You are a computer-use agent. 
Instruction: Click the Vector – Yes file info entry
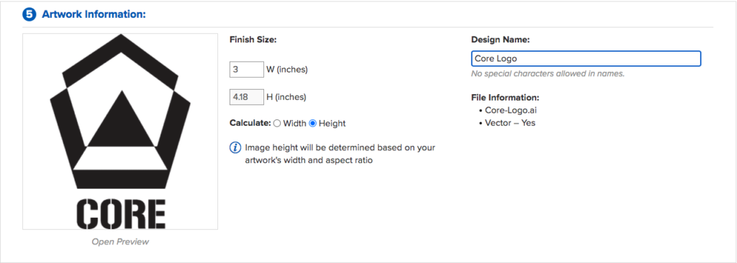(x=510, y=123)
